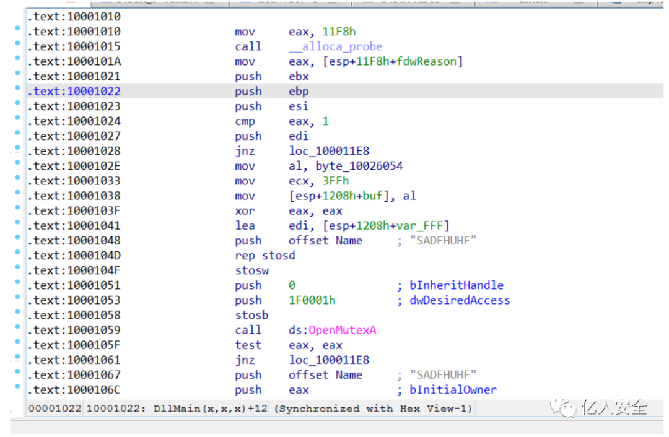Toggle the breakpoint dot at .text:10001059 call
669x437 pixels.
(x=17, y=327)
